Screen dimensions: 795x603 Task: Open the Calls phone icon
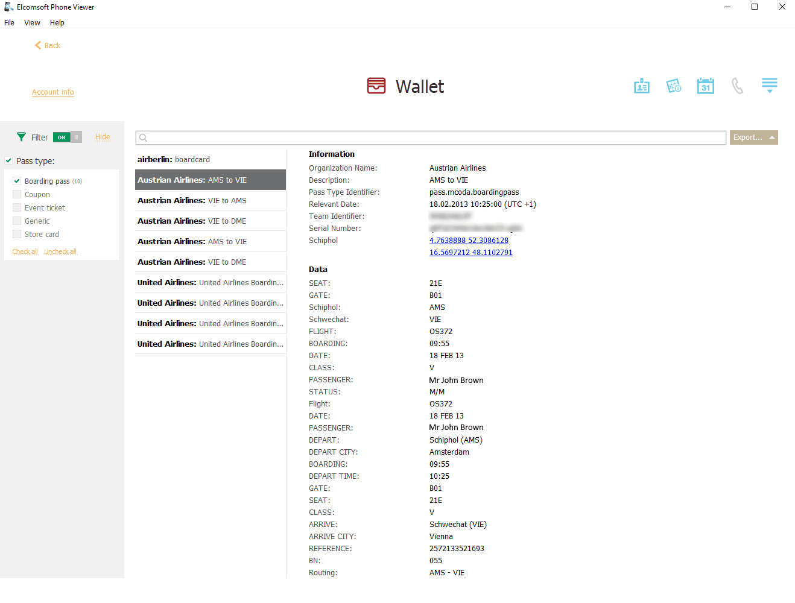[737, 86]
